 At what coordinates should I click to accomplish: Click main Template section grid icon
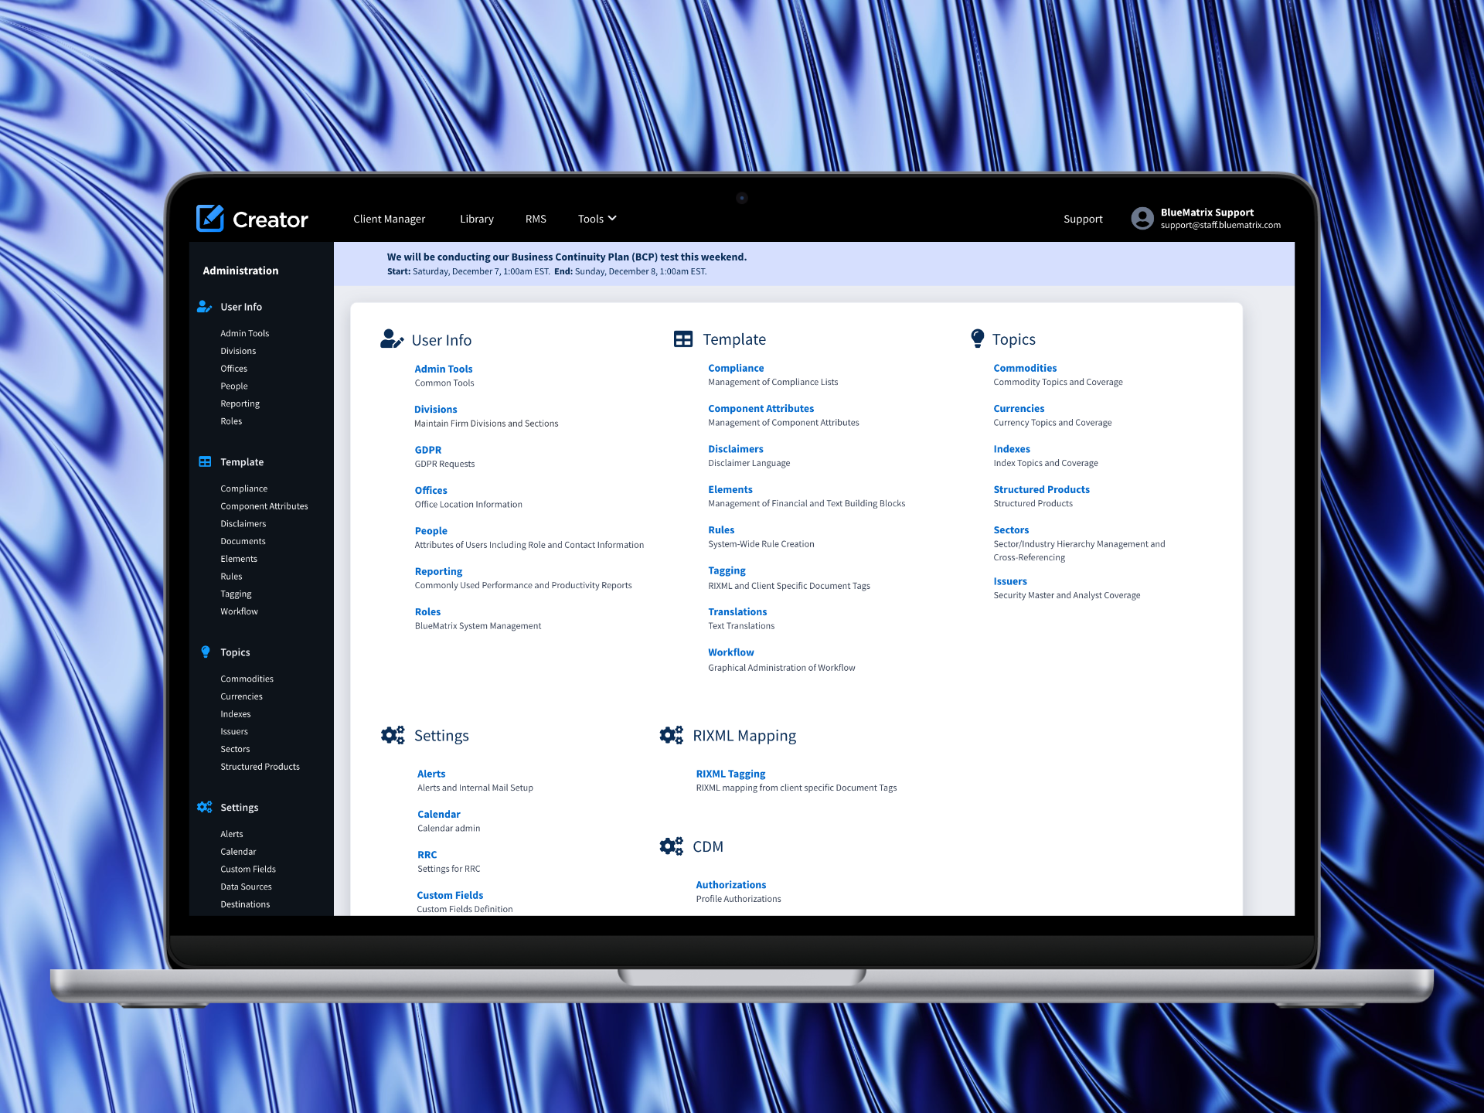682,339
